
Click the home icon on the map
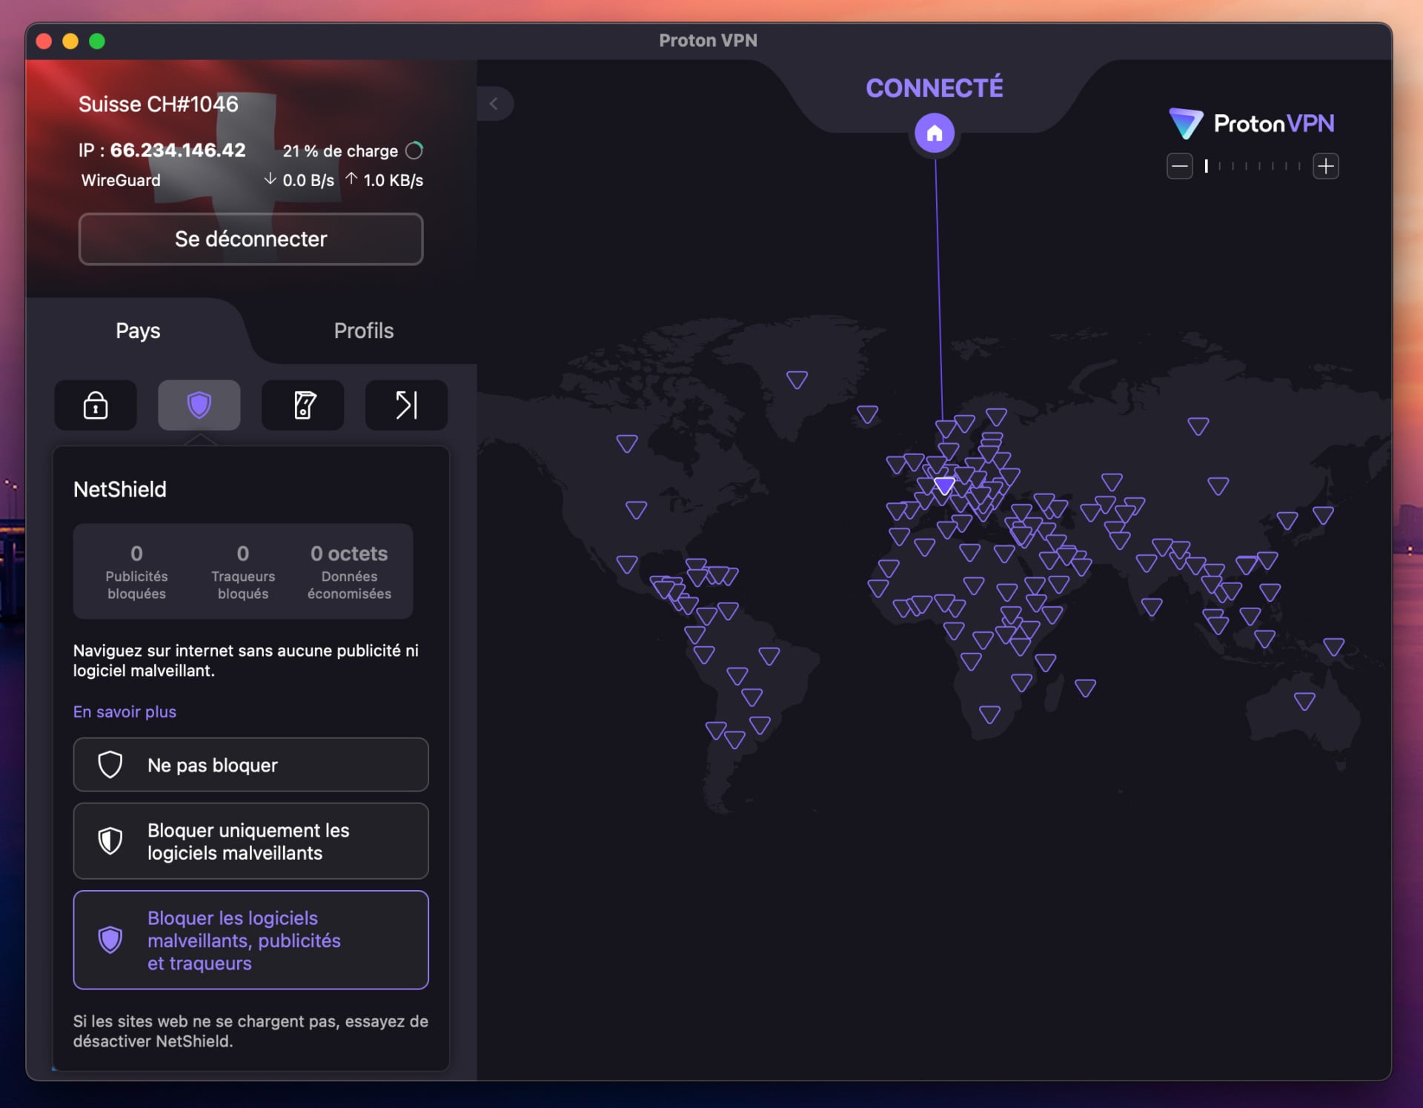point(935,133)
